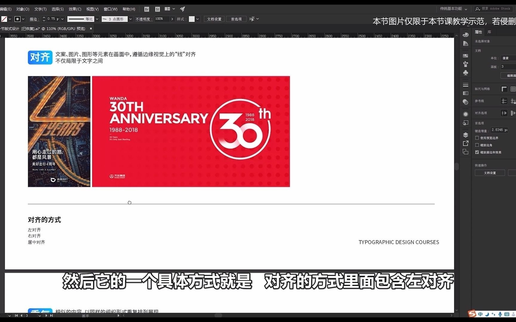This screenshot has height=322, width=516.
Task: Go to first artboard button
Action: click(x=16, y=315)
